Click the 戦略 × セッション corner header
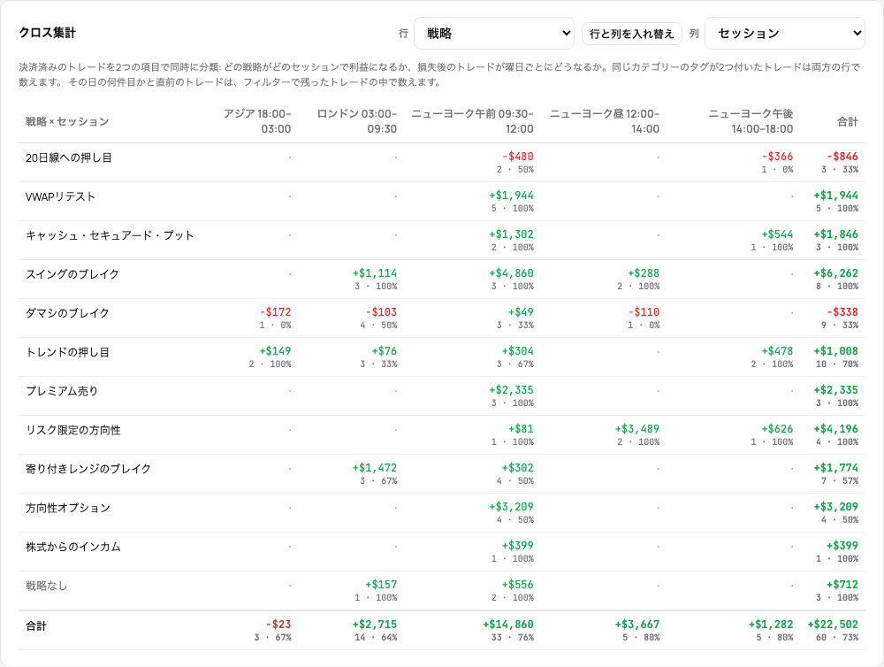Image resolution: width=884 pixels, height=667 pixels. [x=67, y=121]
